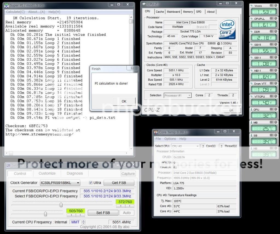Click the Super PI title bar icon

(7, 5)
